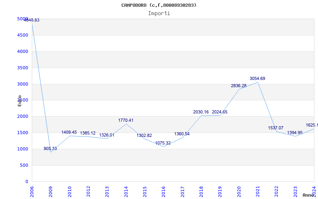Select the 1394.95 data label
The image size is (318, 199).
coord(295,133)
